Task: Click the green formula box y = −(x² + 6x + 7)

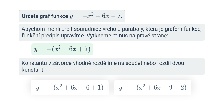Action: tap(62, 49)
